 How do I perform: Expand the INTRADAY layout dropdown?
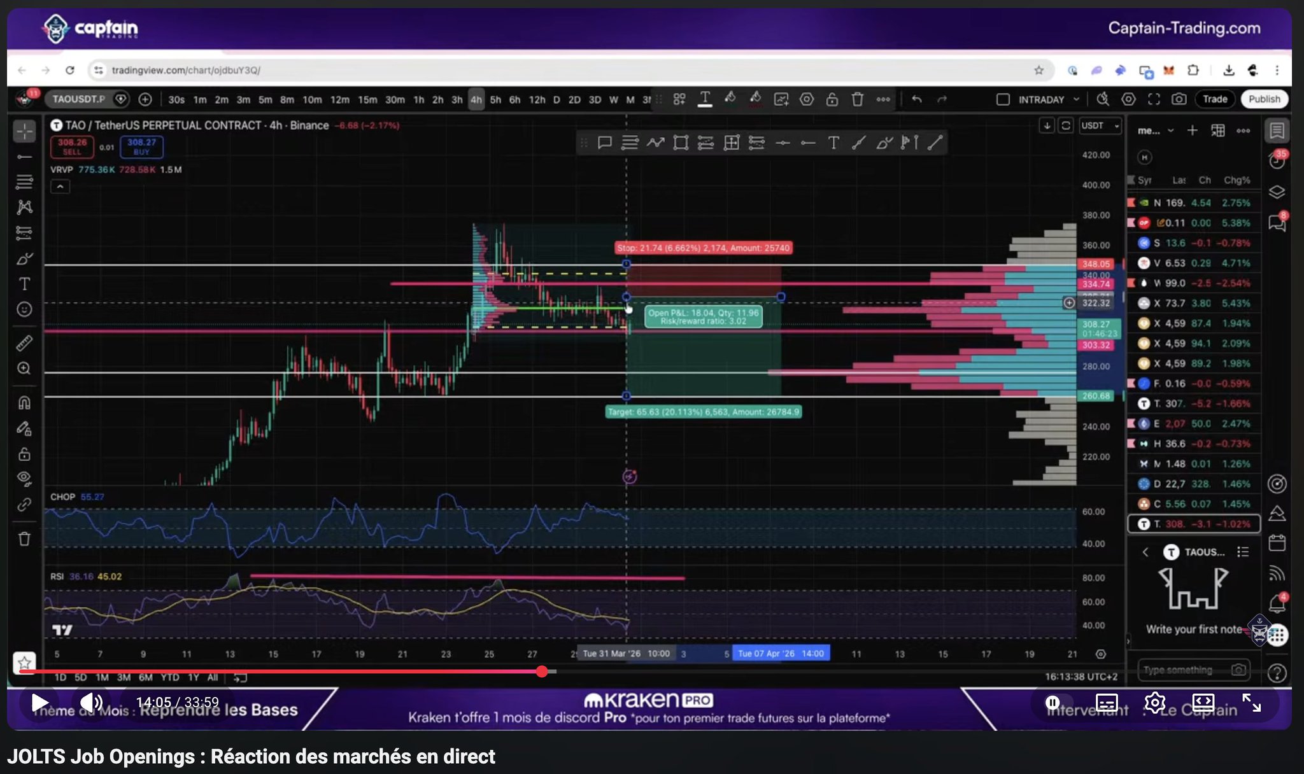pyautogui.click(x=1076, y=99)
